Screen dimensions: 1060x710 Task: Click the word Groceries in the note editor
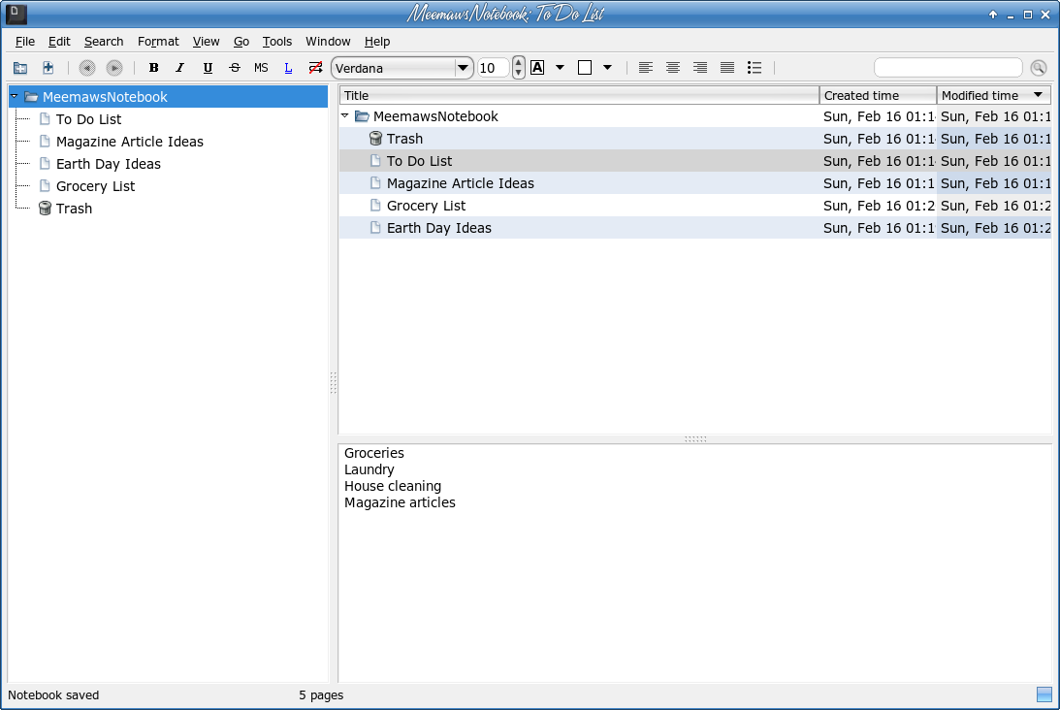[373, 453]
